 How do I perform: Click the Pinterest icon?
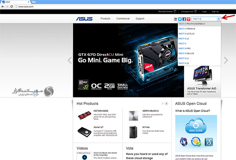[189, 19]
